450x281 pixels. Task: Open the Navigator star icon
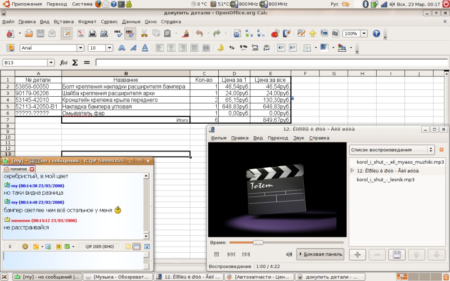313,34
